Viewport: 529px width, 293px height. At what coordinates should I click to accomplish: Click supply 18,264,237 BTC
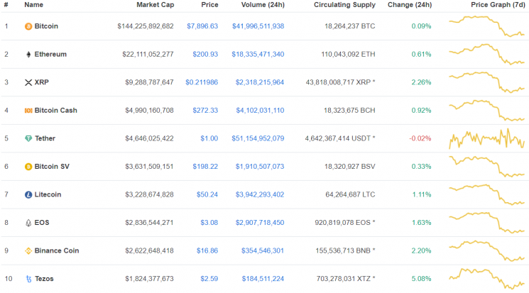350,26
